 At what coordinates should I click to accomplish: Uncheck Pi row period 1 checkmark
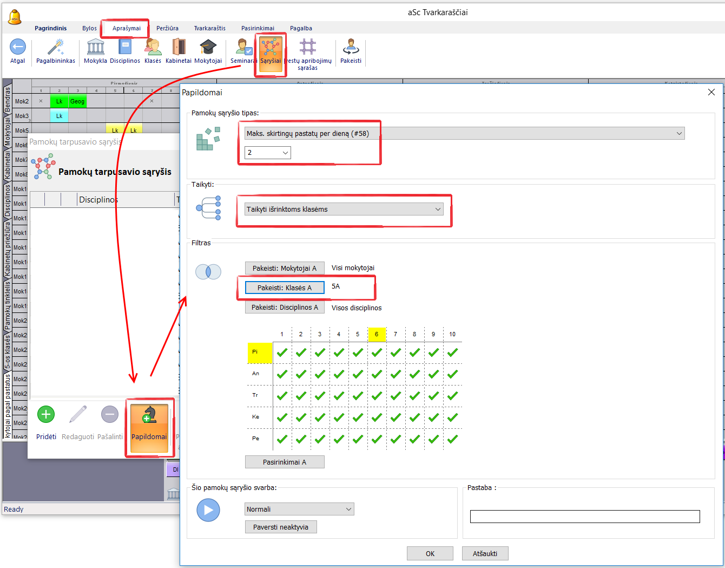pyautogui.click(x=282, y=352)
